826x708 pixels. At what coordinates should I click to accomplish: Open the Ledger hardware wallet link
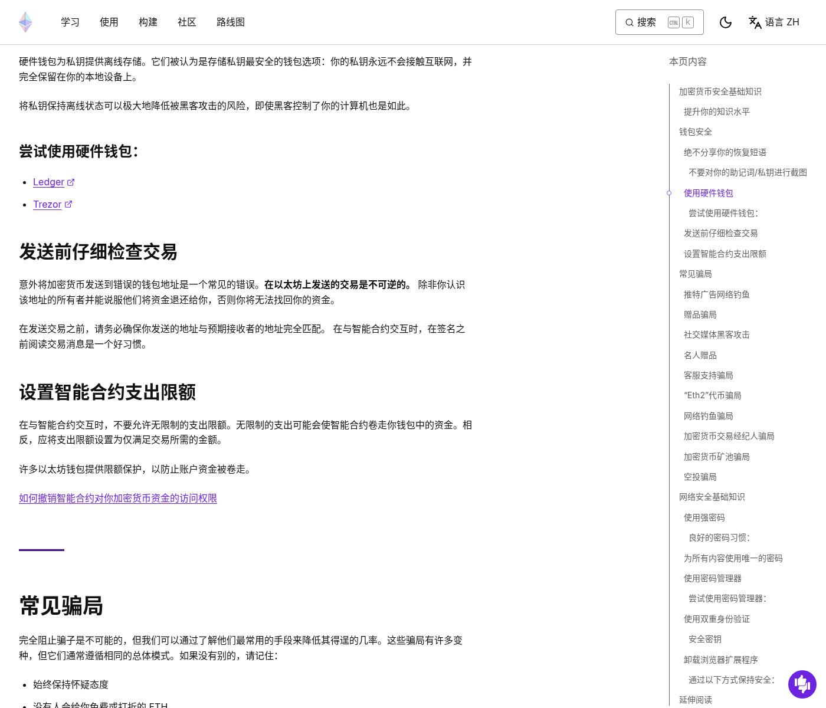[x=54, y=182]
